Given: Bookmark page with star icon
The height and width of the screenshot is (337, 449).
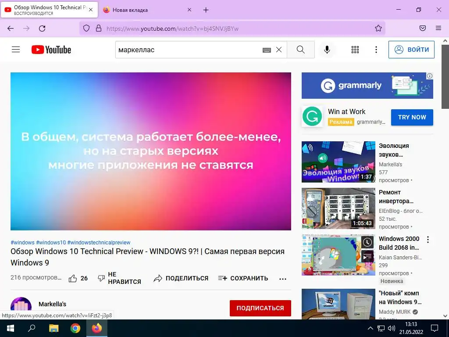Looking at the screenshot, I should (x=378, y=28).
